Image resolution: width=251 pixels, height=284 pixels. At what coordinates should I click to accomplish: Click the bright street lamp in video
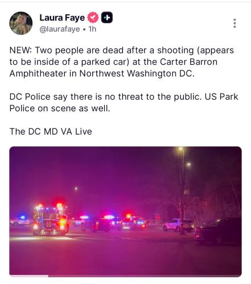[181, 149]
